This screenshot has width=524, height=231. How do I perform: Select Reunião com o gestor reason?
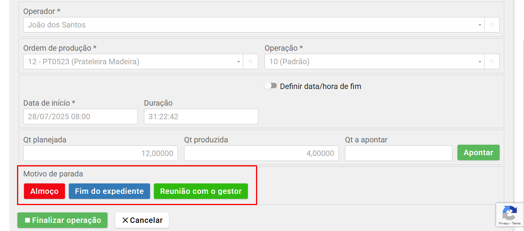click(x=201, y=191)
